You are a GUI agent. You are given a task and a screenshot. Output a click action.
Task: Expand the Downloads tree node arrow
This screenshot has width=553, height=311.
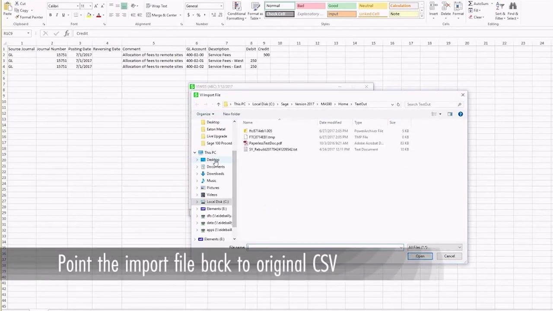tap(197, 174)
